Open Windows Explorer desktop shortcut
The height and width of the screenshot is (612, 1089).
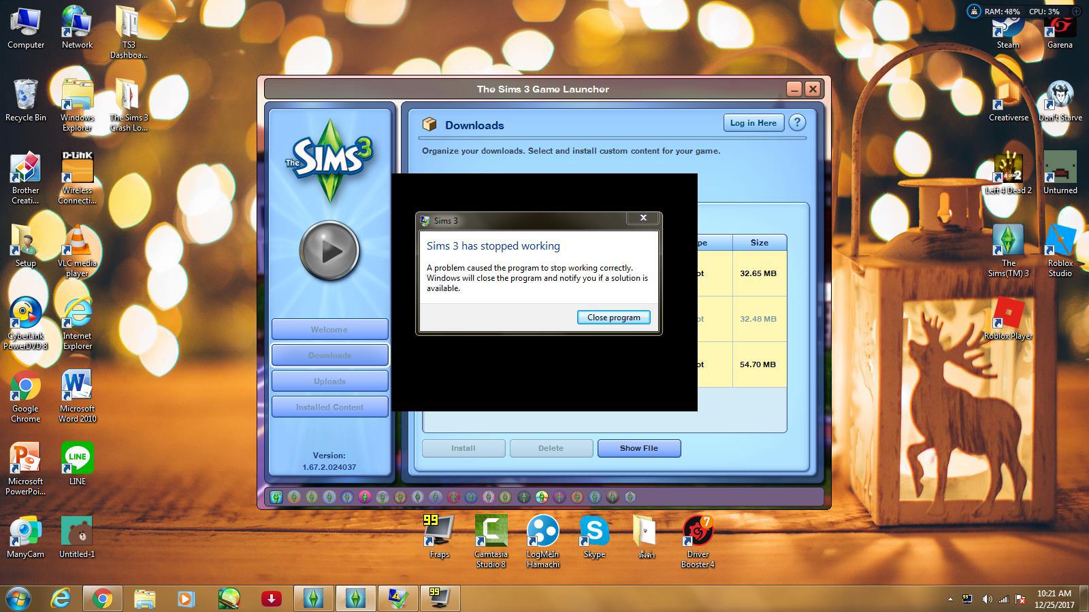click(77, 105)
